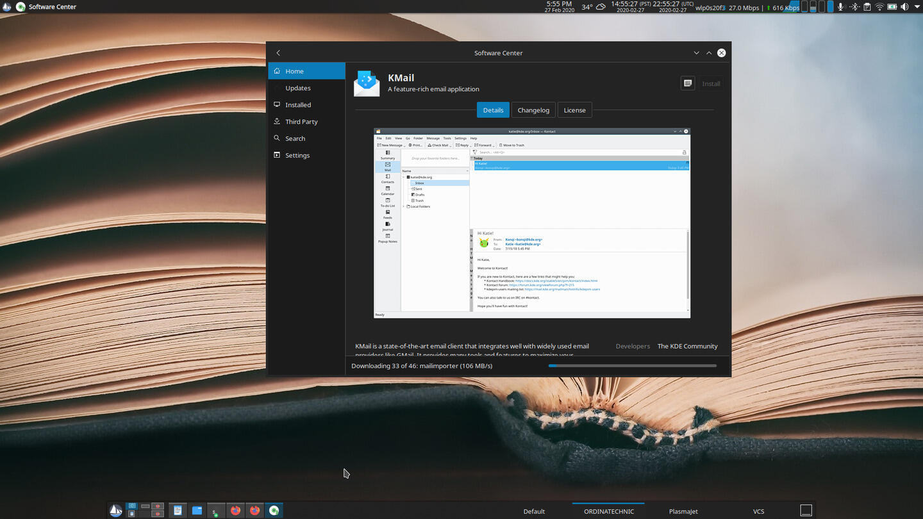Open the clipboard tray icon

pos(867,7)
